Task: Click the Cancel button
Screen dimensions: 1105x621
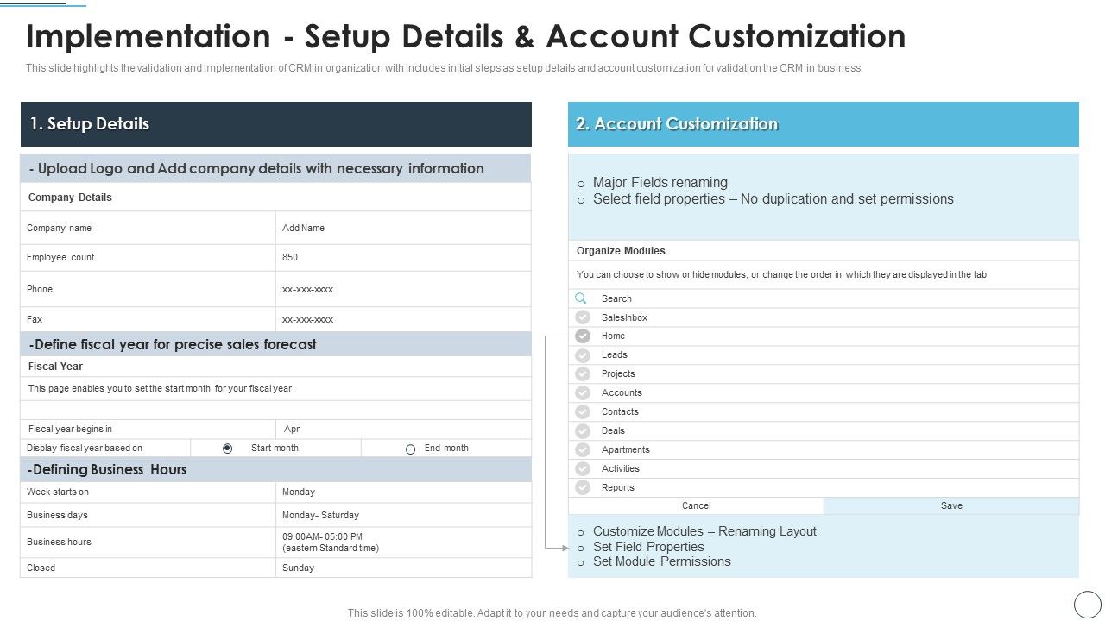Action: (x=696, y=505)
